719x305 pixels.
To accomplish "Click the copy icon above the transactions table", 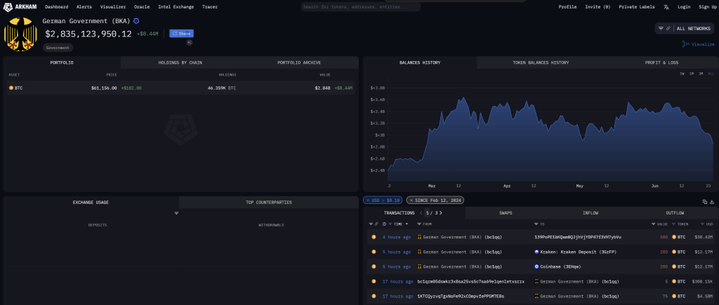I will point(704,202).
